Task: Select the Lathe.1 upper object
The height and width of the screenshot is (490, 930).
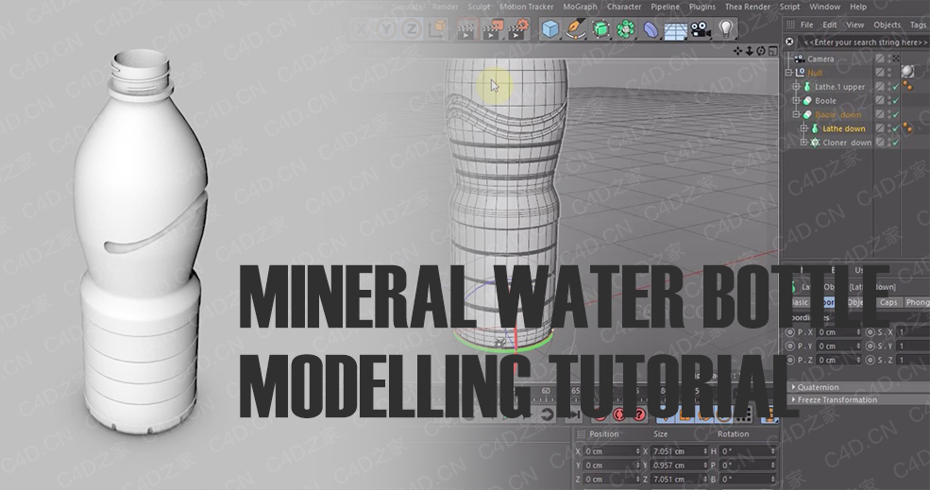Action: (x=839, y=87)
